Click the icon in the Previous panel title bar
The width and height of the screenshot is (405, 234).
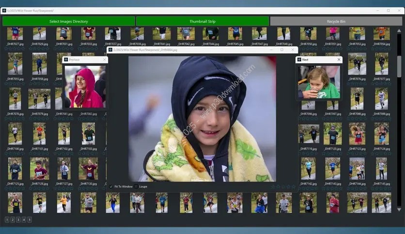coord(66,59)
